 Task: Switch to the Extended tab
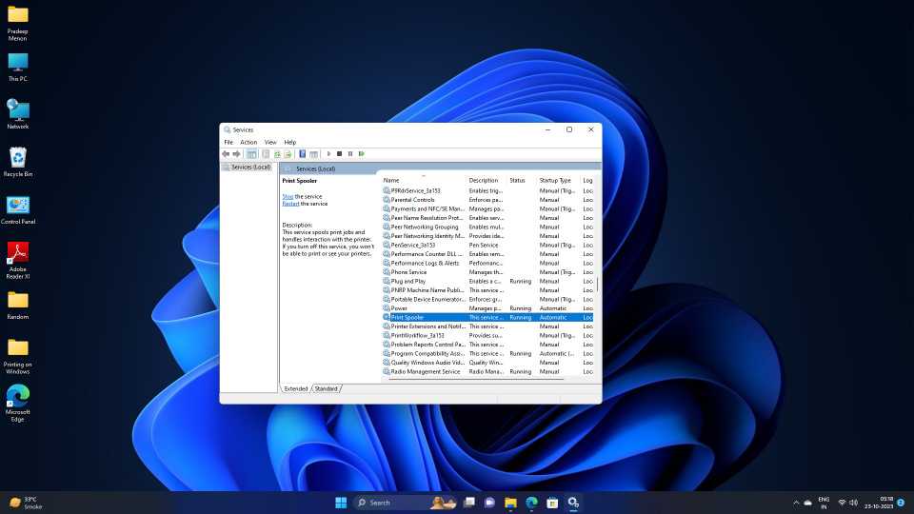(x=295, y=388)
